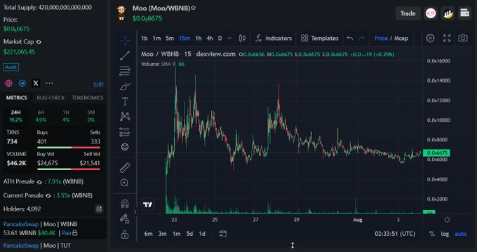Open timezone menu at 02:33:51 (UTC)
477x252 pixels.
tap(395, 234)
